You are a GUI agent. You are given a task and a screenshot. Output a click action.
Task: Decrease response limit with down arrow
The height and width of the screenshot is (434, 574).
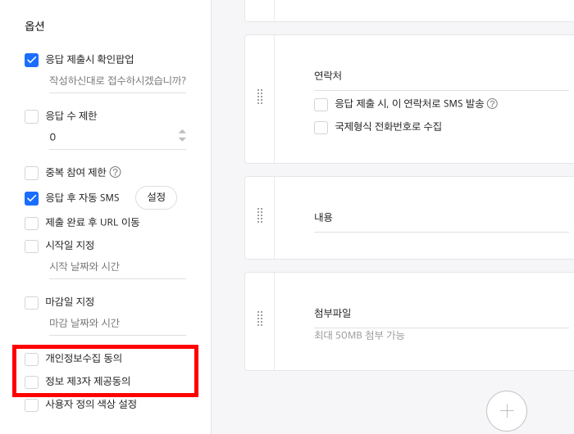[x=182, y=139]
